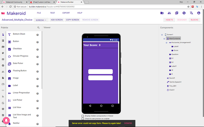Switch to the BLOCKS view
The height and width of the screenshot is (127, 204).
pos(195,20)
